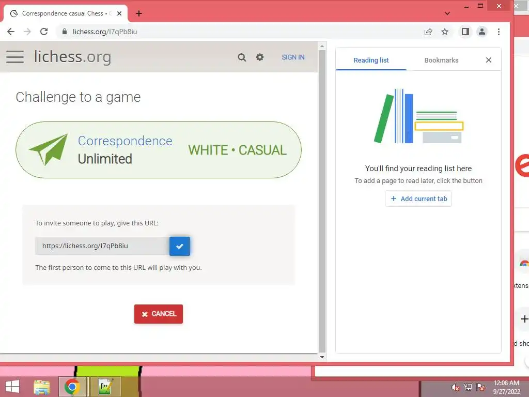Select the challenge URL input field
Image resolution: width=529 pixels, height=397 pixels.
click(x=102, y=246)
